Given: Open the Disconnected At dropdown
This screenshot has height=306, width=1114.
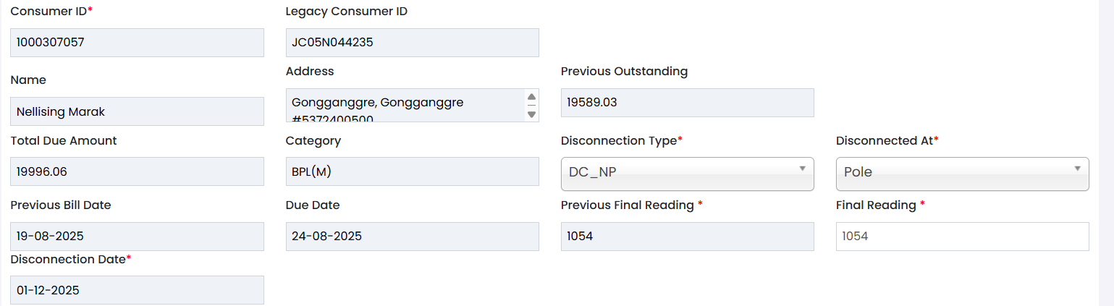Looking at the screenshot, I should point(955,172).
